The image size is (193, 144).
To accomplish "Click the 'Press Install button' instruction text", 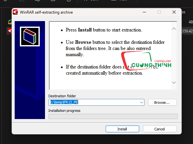I will pyautogui.click(x=104, y=30).
